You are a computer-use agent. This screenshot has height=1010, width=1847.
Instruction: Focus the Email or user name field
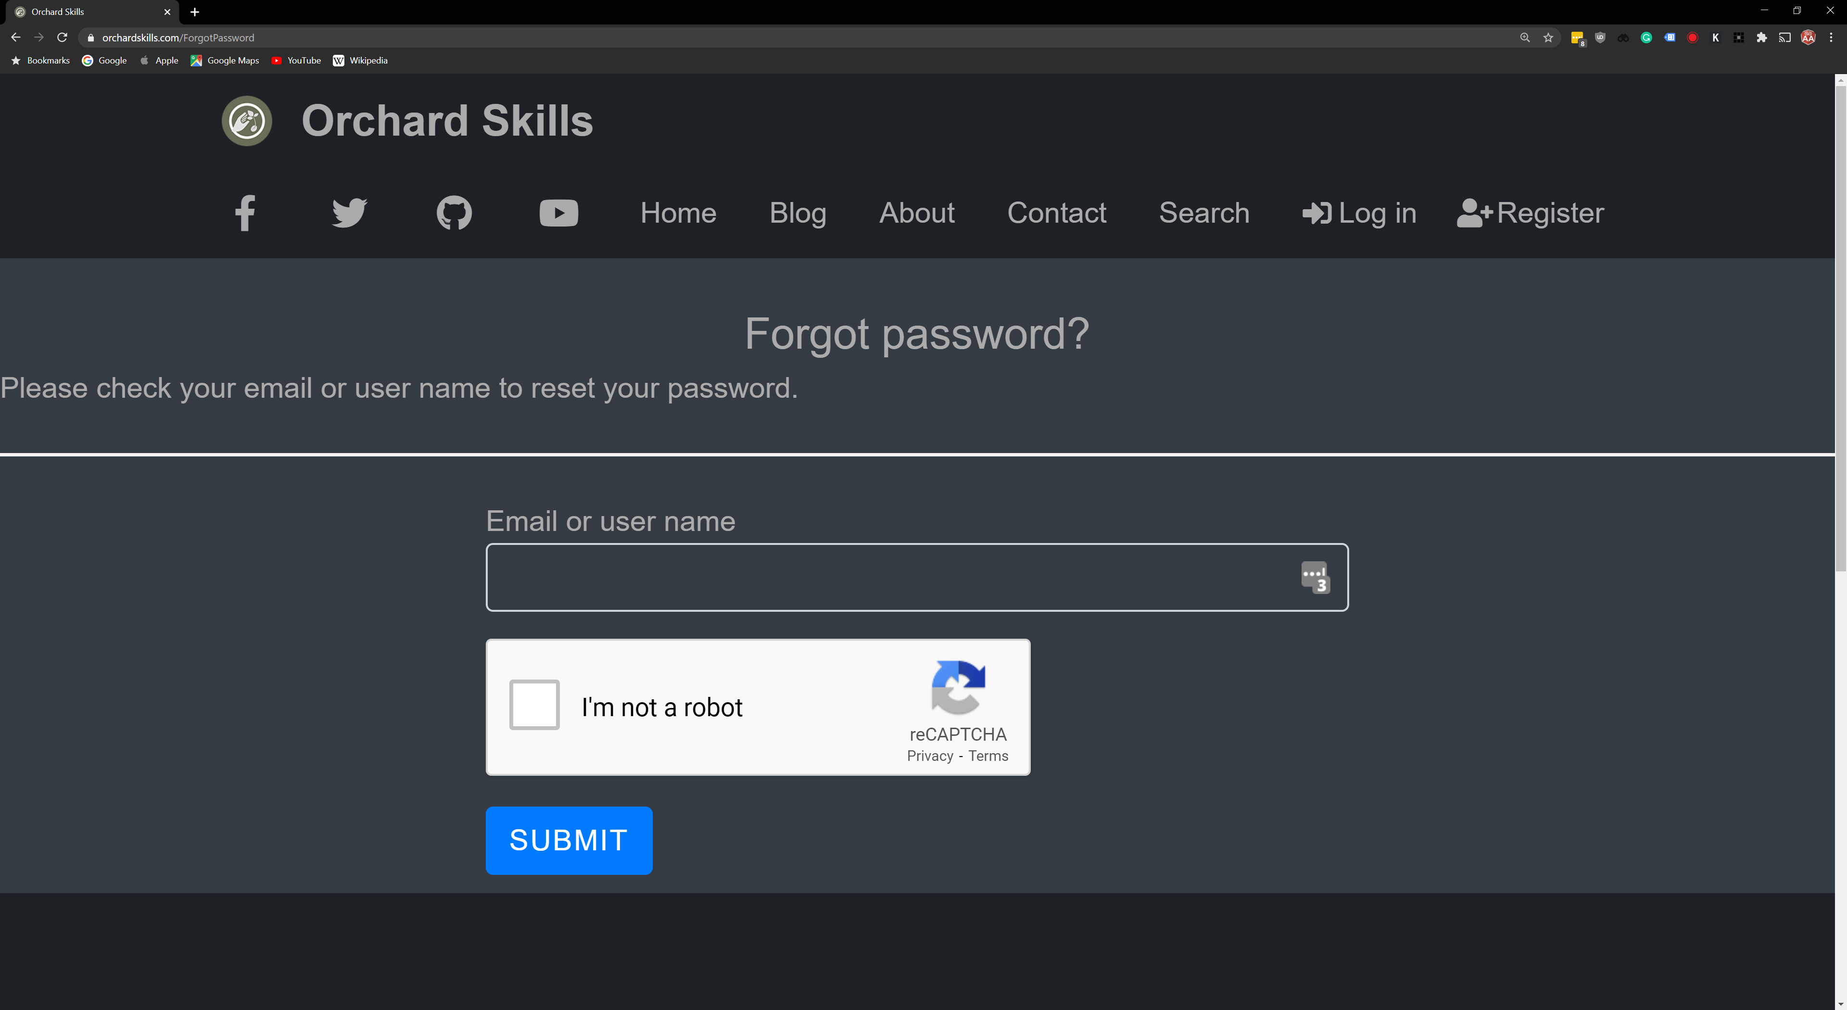tap(917, 577)
